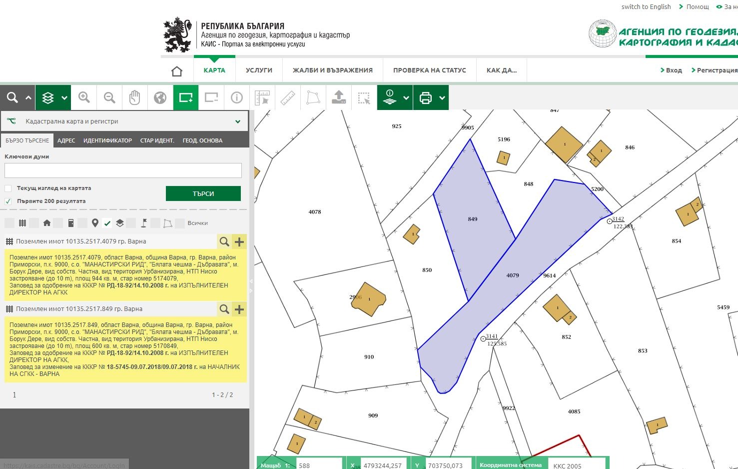The image size is (738, 469).
Task: Enable the 'Текущ изглед на картата' checkbox
Action: (x=8, y=188)
